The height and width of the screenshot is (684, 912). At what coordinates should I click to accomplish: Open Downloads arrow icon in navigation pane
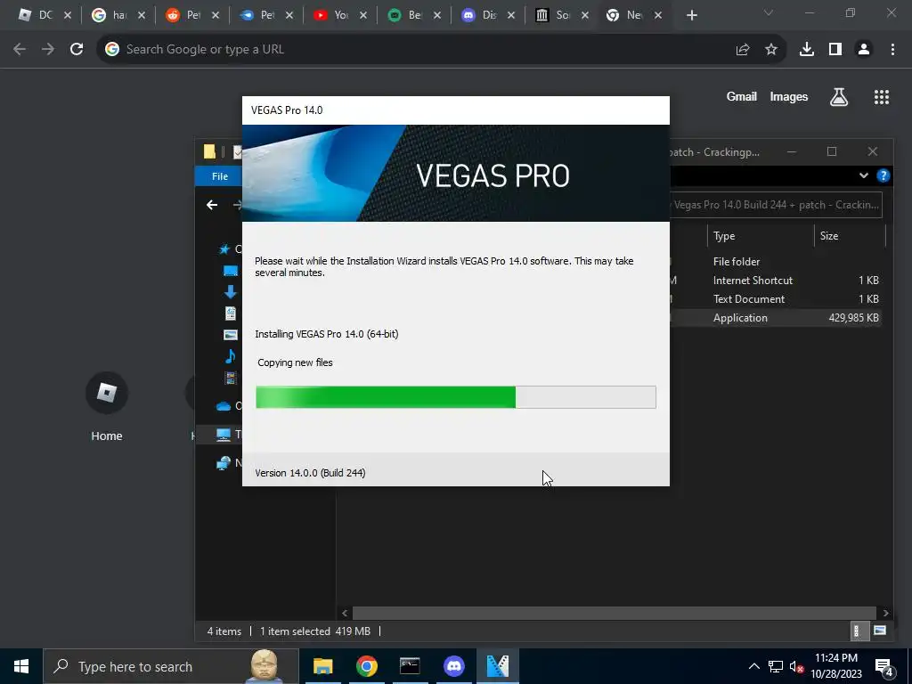pos(231,292)
